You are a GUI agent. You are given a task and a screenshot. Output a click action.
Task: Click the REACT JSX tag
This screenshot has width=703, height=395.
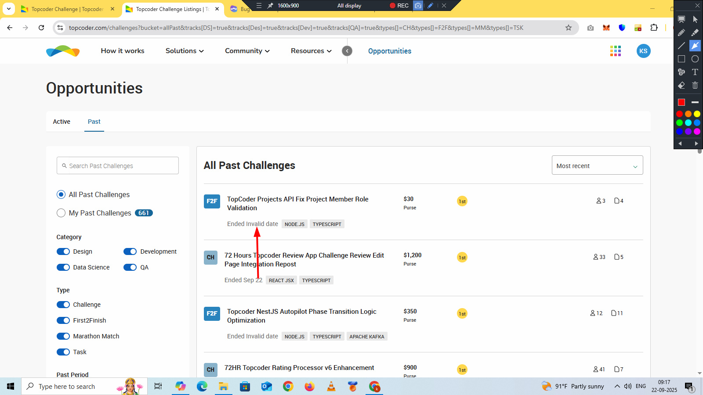pos(281,280)
